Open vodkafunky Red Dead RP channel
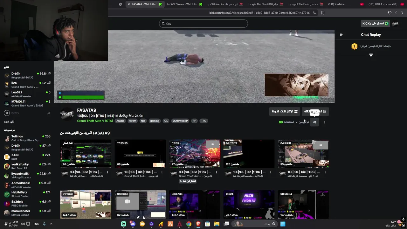407x229 pixels. pyautogui.click(x=27, y=166)
